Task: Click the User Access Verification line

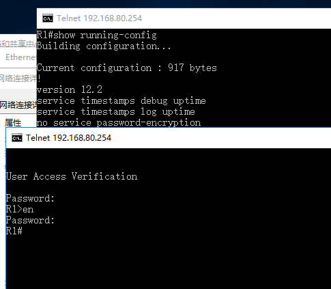Action: 72,176
